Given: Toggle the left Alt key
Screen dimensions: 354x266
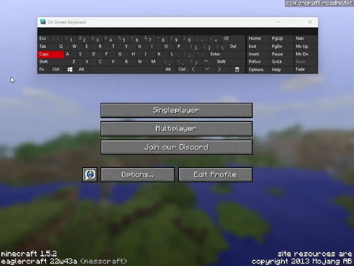Looking at the screenshot, I should (x=83, y=69).
